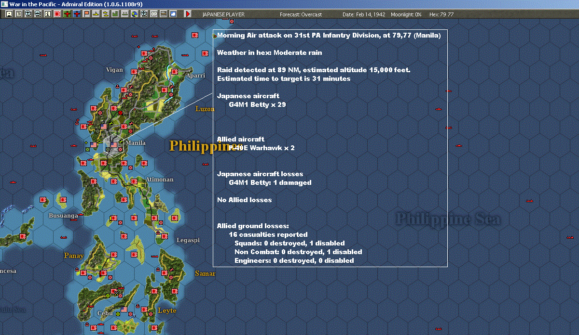Open the lined document list icon
The height and width of the screenshot is (335, 579).
(x=19, y=14)
